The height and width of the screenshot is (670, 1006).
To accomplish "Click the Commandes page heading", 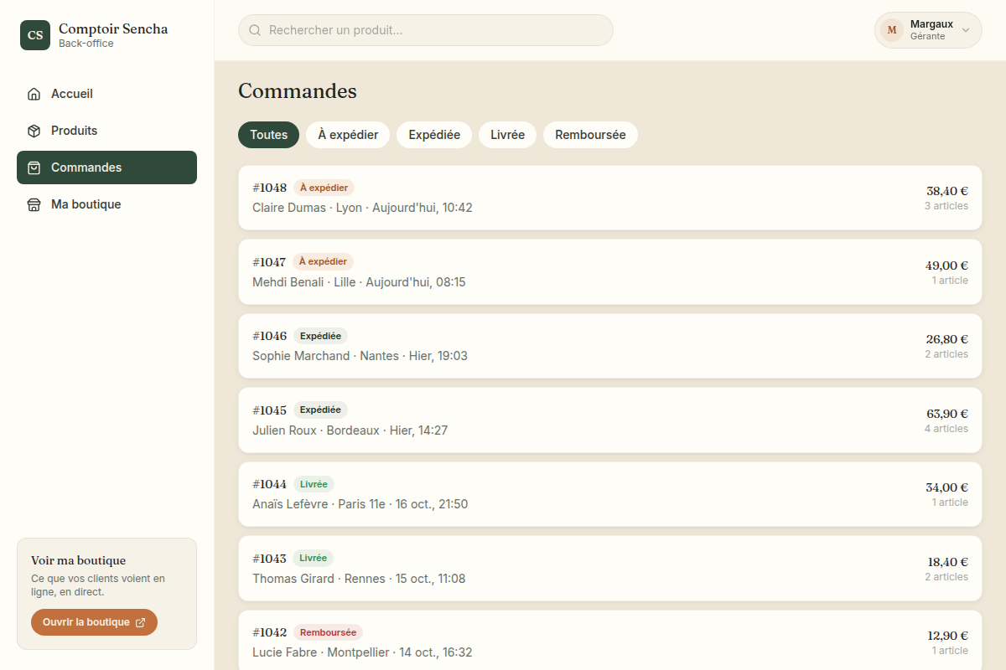I will (298, 90).
